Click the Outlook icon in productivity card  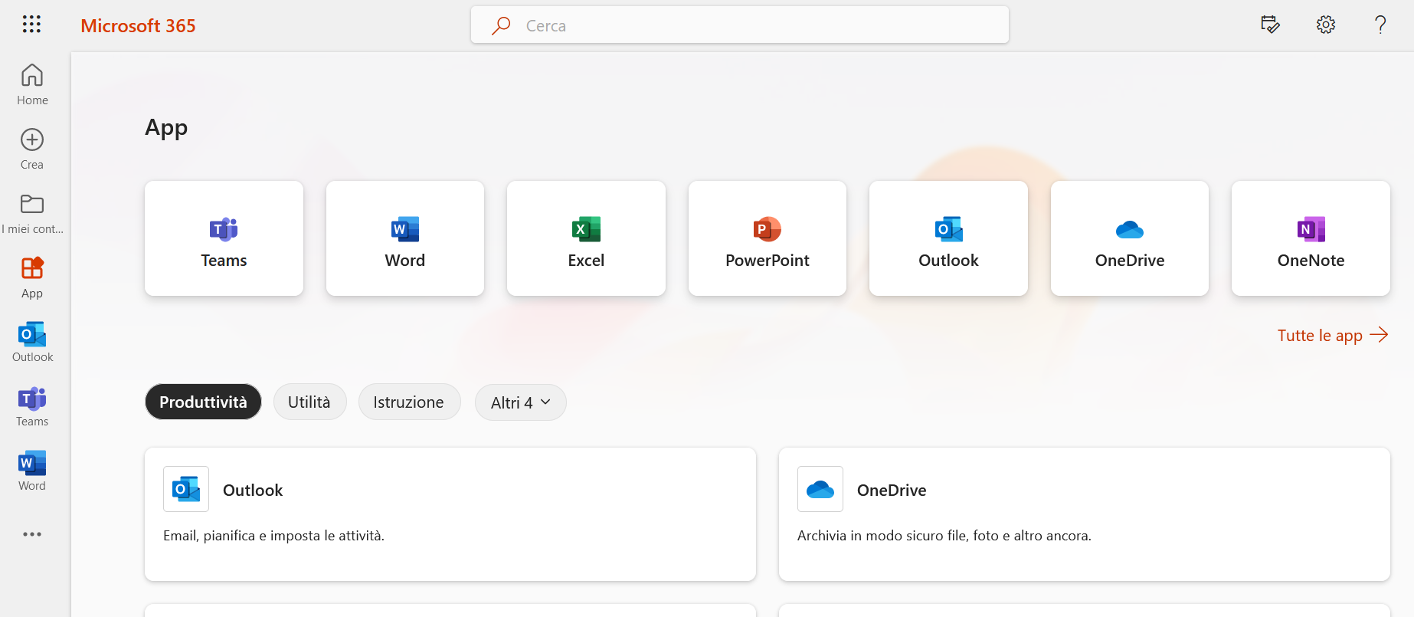(x=186, y=489)
